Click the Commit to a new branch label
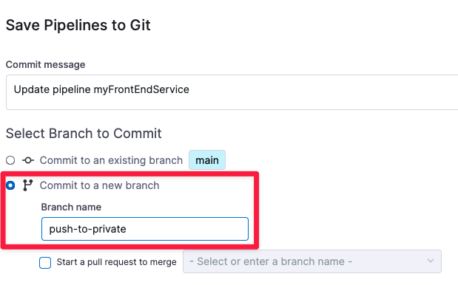Viewport: 458px width, 285px height. [100, 185]
